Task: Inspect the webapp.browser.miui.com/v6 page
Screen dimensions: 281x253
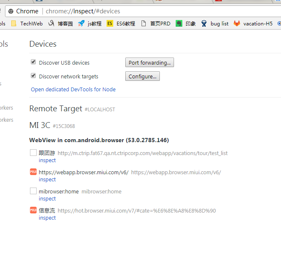Action: point(47,179)
